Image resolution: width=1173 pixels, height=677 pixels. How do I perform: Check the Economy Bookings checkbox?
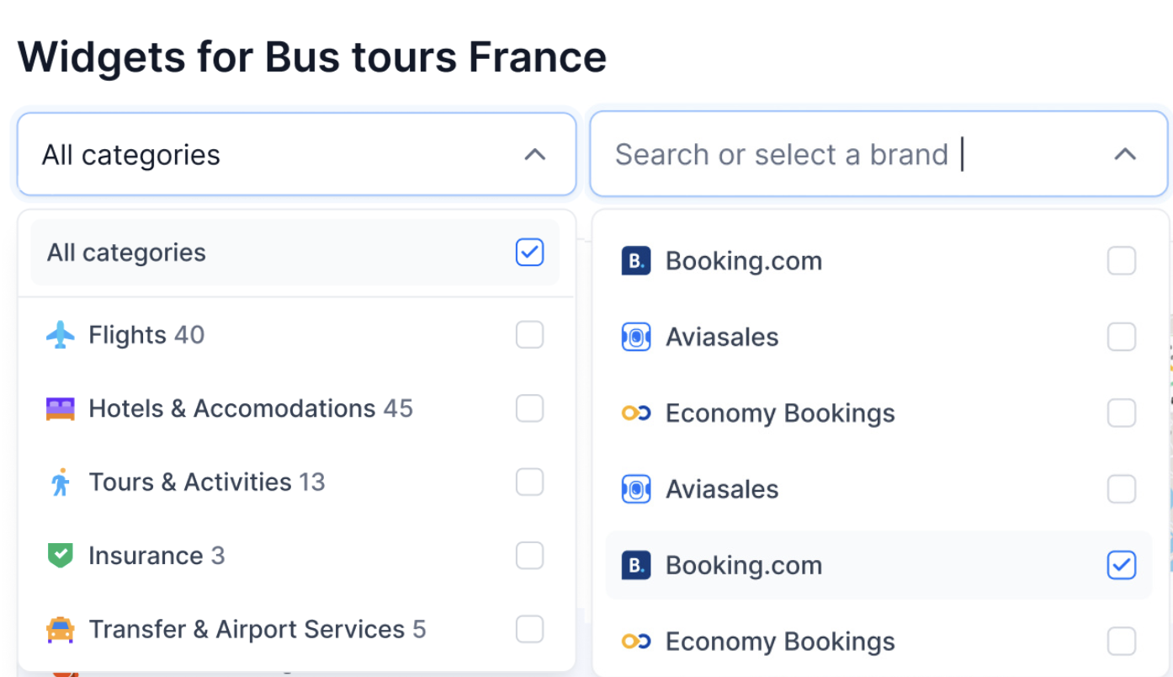1121,413
